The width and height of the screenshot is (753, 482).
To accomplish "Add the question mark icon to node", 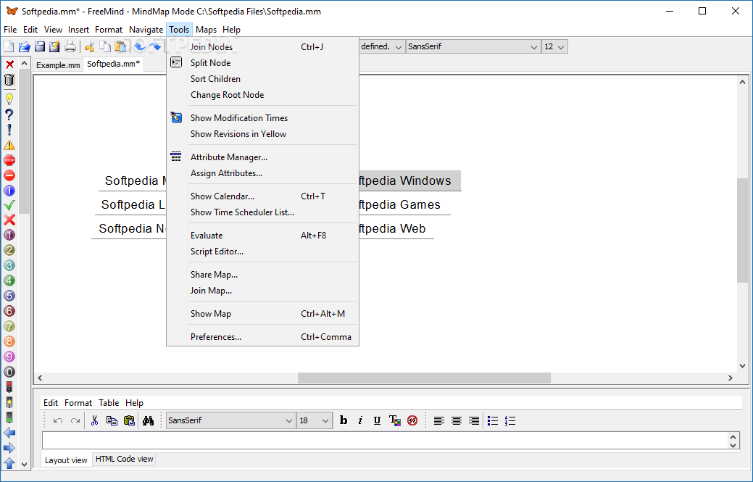I will click(9, 115).
